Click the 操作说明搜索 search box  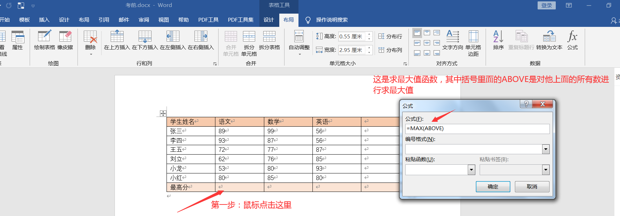[332, 20]
